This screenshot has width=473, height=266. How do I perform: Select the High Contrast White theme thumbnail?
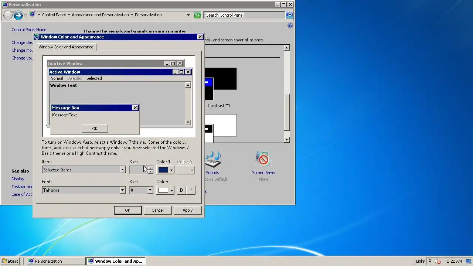tap(221, 128)
